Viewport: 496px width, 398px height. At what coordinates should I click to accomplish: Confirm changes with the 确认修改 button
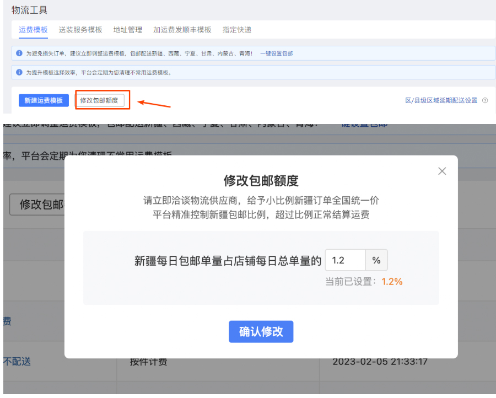point(261,331)
